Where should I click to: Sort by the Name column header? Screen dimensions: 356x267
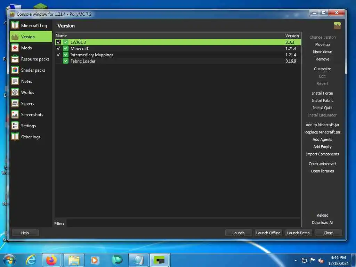click(170, 36)
